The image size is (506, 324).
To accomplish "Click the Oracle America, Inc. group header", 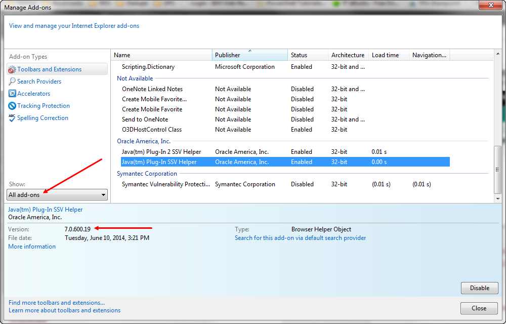I will pos(144,141).
